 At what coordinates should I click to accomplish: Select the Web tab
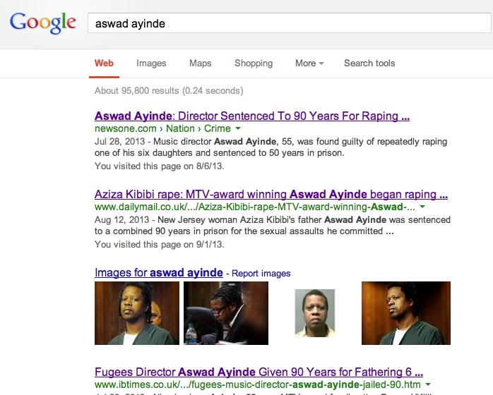(104, 63)
